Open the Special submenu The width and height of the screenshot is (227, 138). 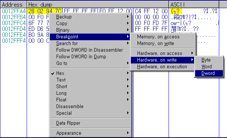(x=91, y=113)
